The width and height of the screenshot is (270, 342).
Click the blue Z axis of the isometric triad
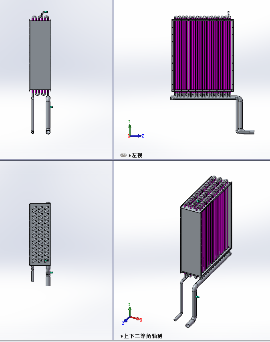(x=126, y=321)
